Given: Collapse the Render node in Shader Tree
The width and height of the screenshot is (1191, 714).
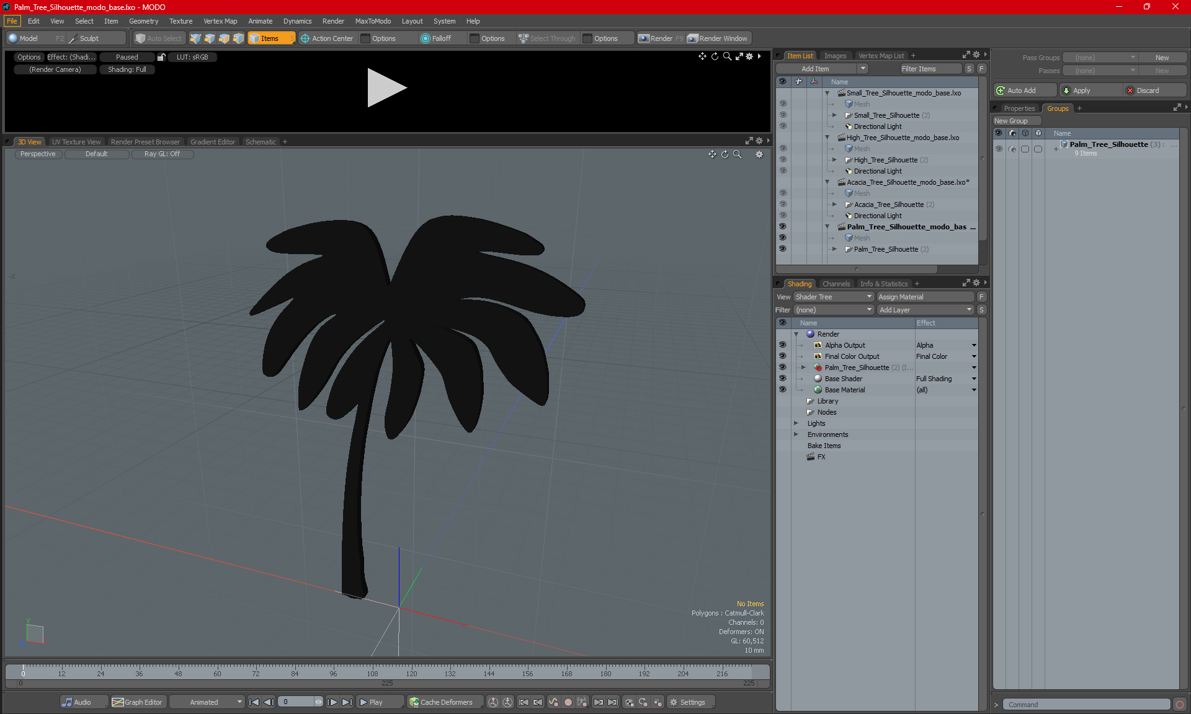Looking at the screenshot, I should pos(796,334).
